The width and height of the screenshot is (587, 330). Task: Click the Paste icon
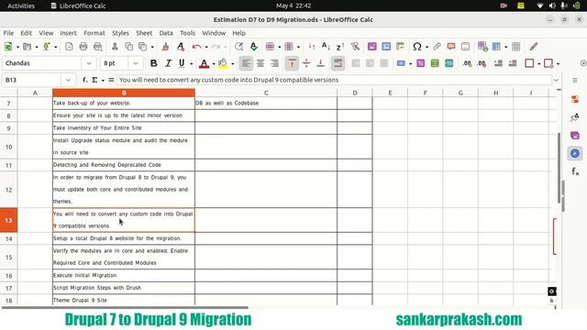pyautogui.click(x=143, y=47)
